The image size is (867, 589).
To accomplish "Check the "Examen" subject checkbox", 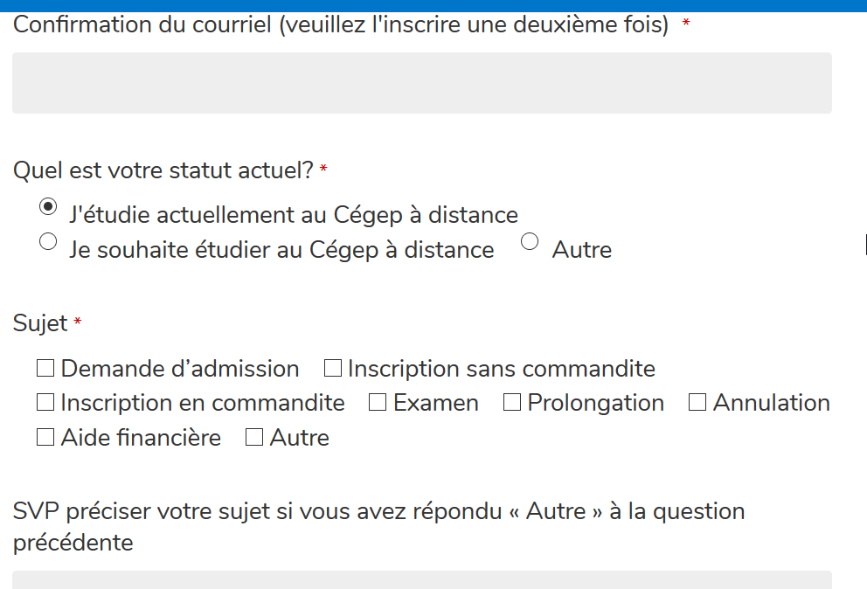I will 378,403.
